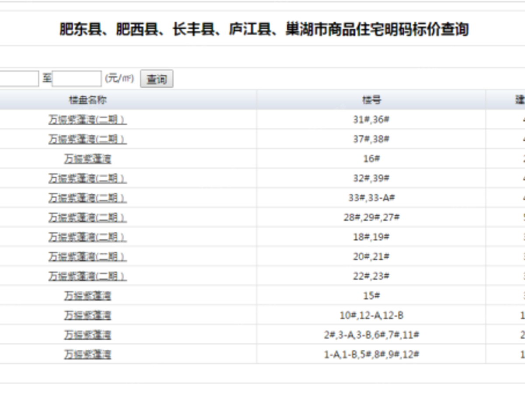Open 万振紫蓬湾 link for buildings 2#,3-A,3-B,6#,7#,11#

(x=87, y=334)
